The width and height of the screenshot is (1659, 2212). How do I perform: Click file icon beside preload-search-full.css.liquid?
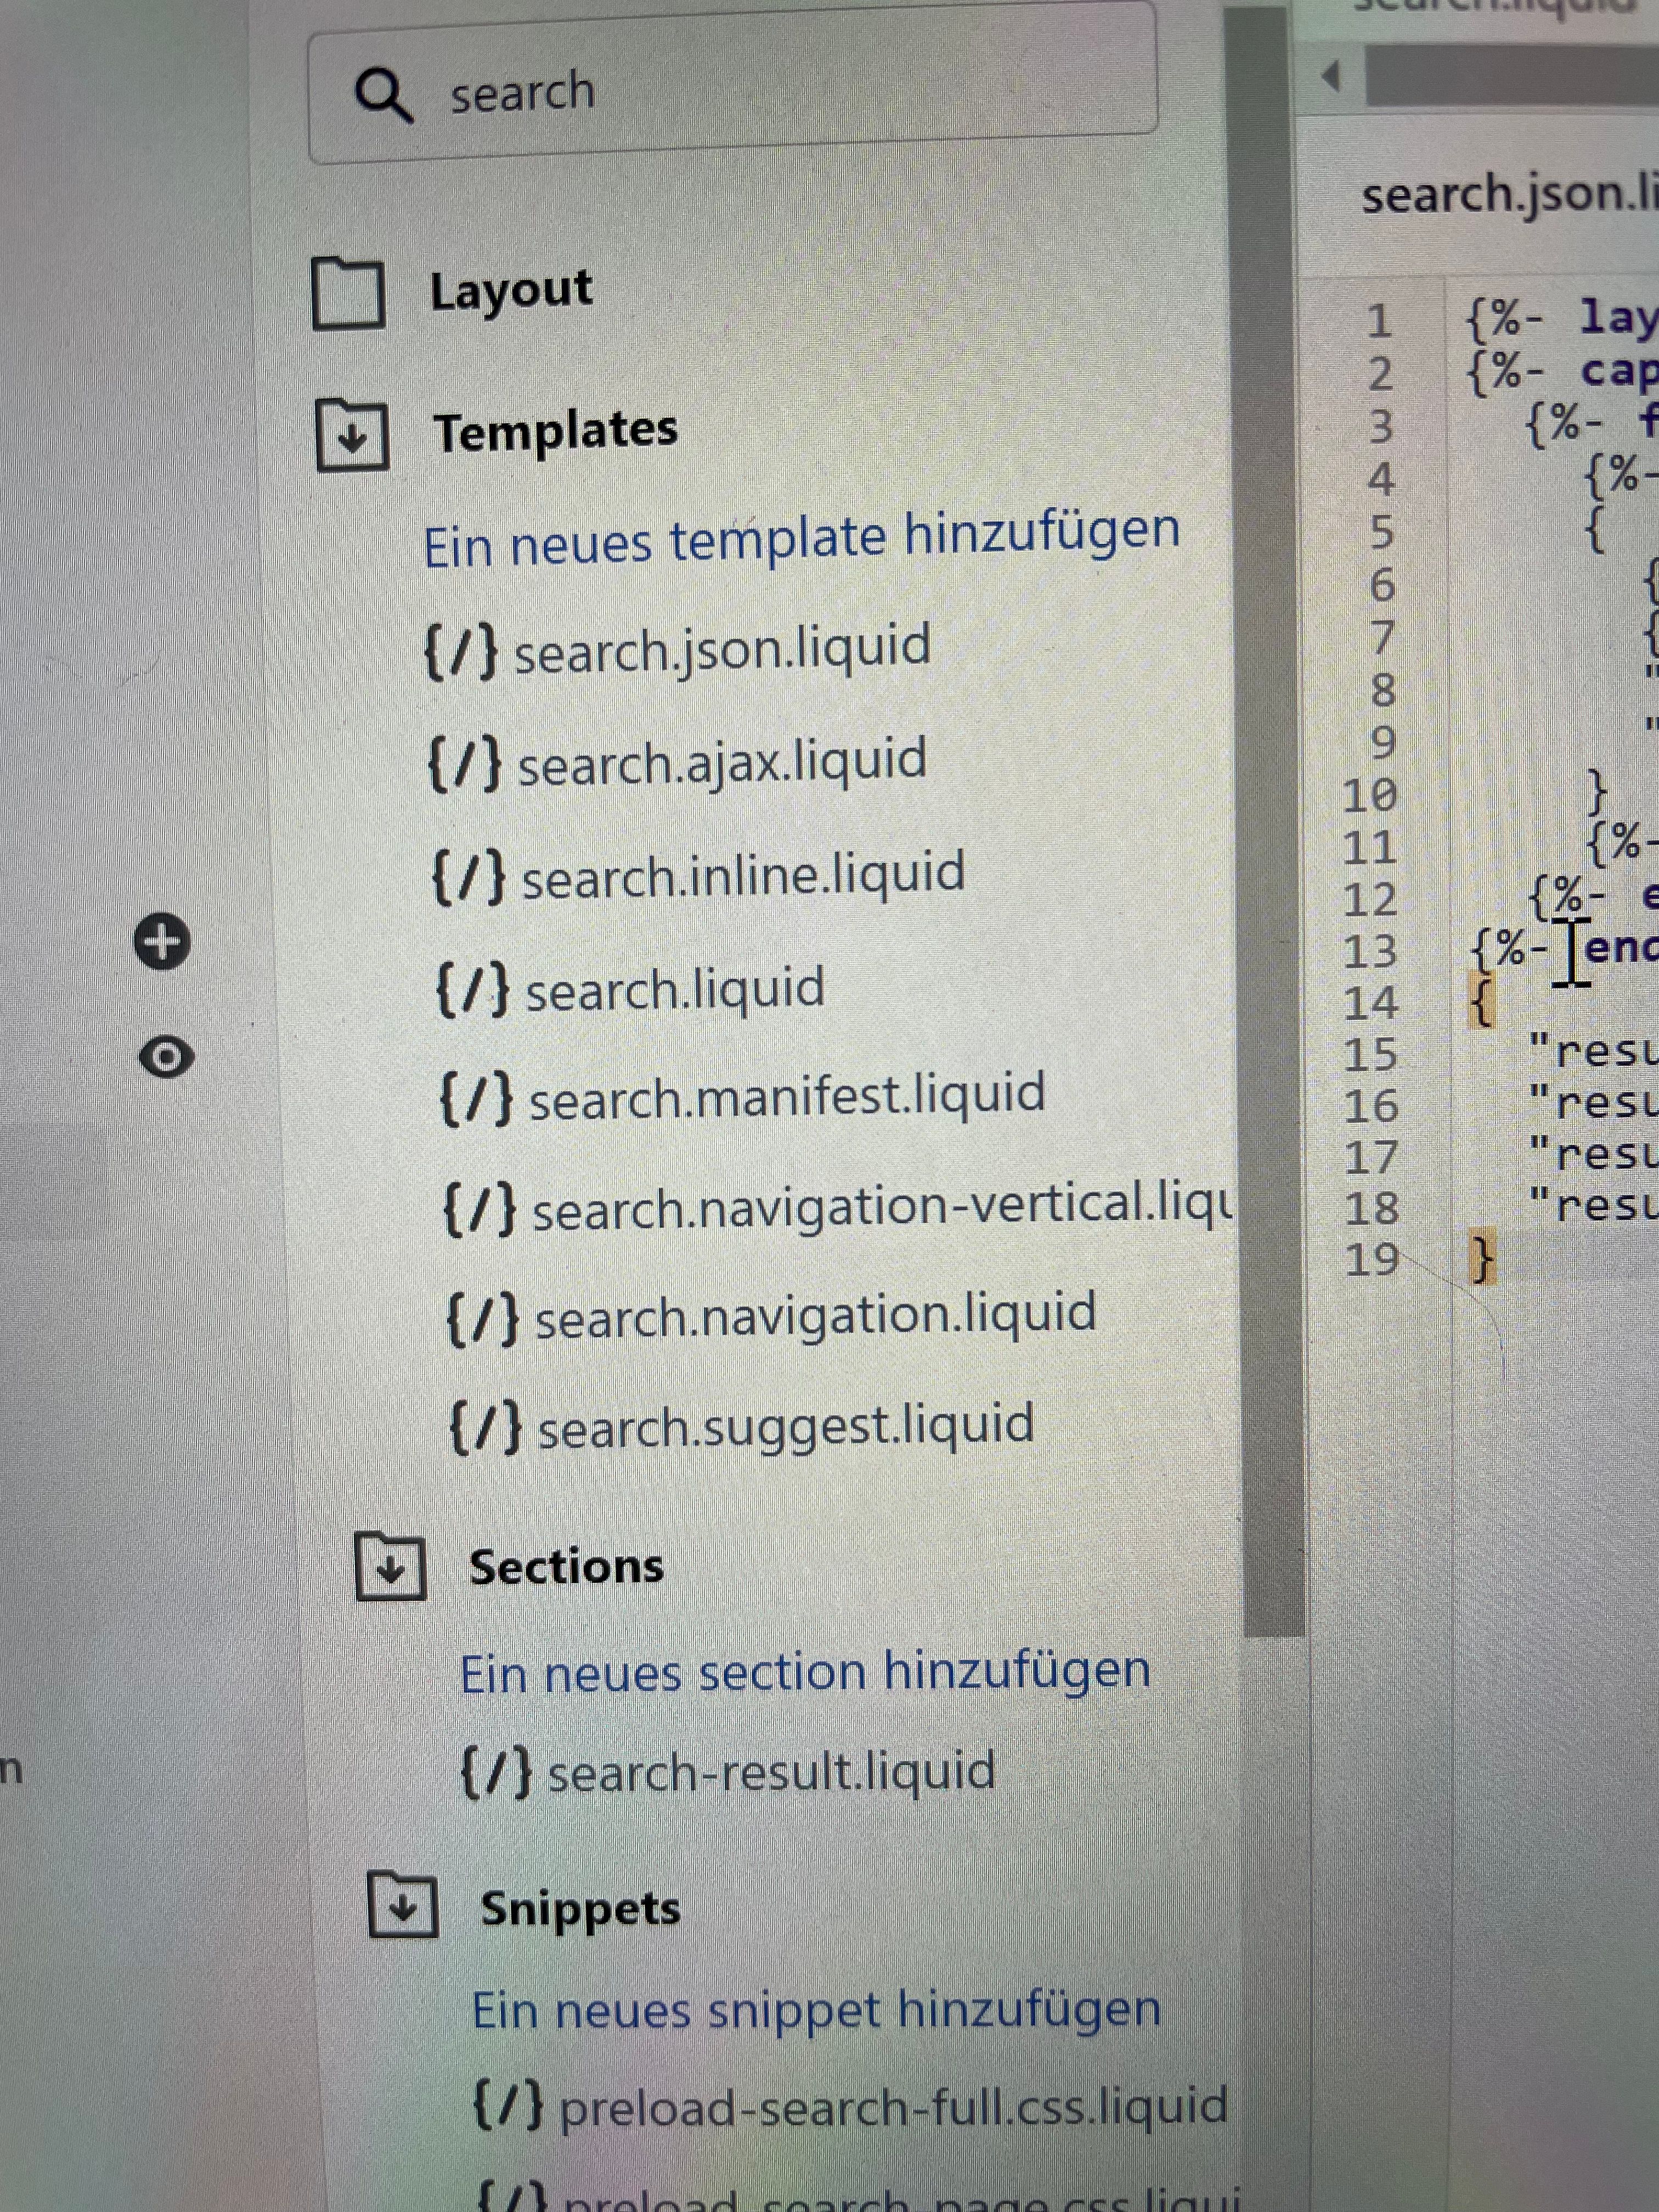pos(508,2106)
